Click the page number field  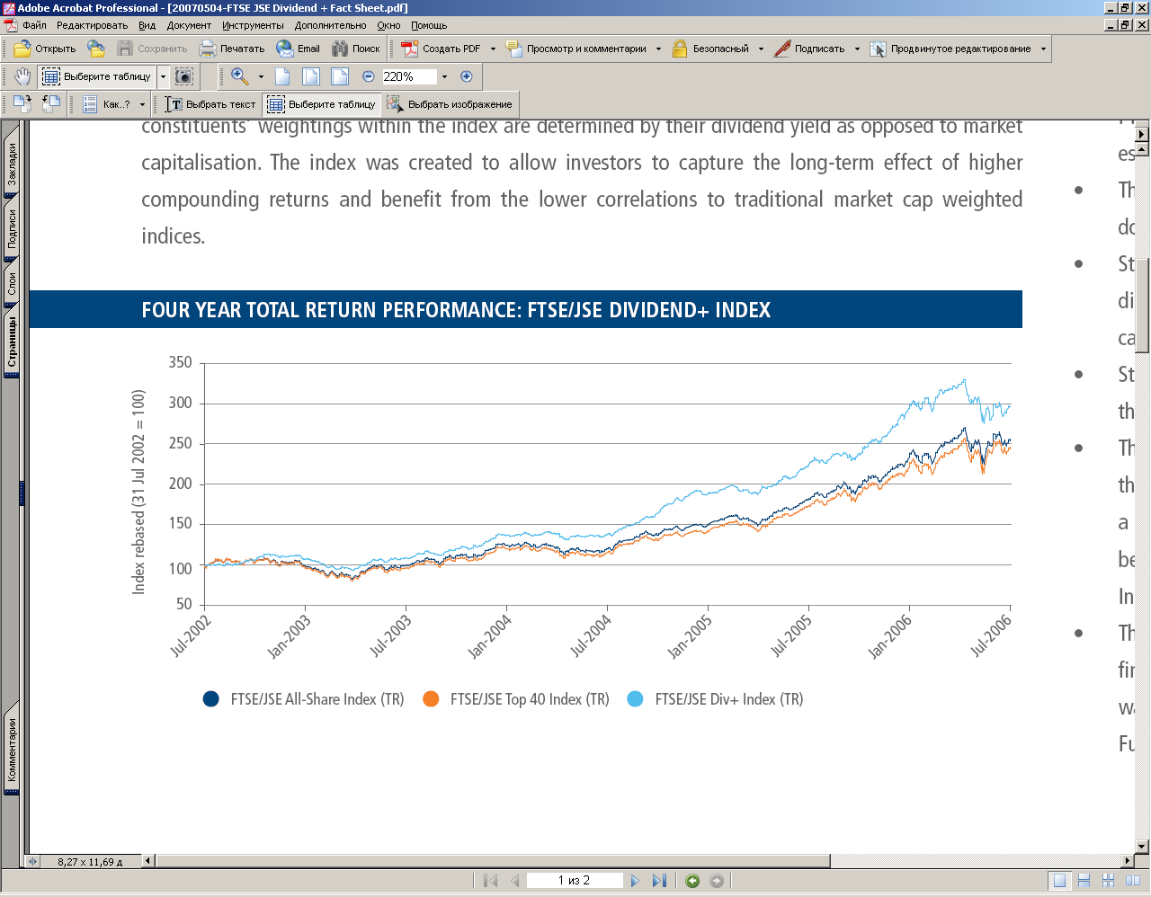[x=574, y=881]
